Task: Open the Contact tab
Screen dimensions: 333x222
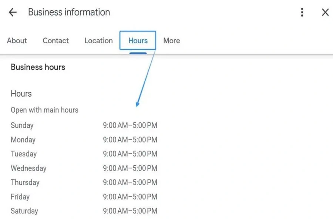Action: click(x=55, y=41)
